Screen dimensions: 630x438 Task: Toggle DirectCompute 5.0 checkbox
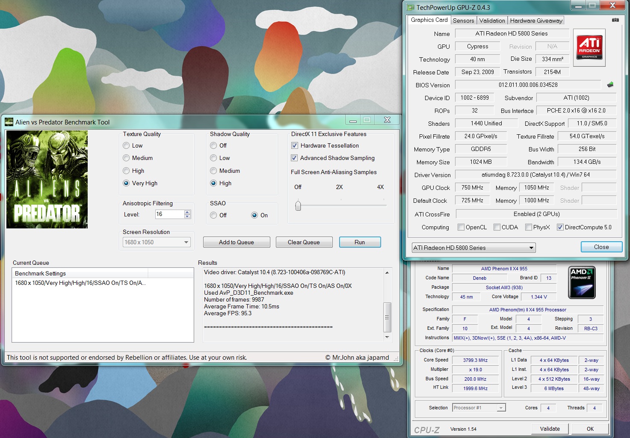pyautogui.click(x=560, y=228)
